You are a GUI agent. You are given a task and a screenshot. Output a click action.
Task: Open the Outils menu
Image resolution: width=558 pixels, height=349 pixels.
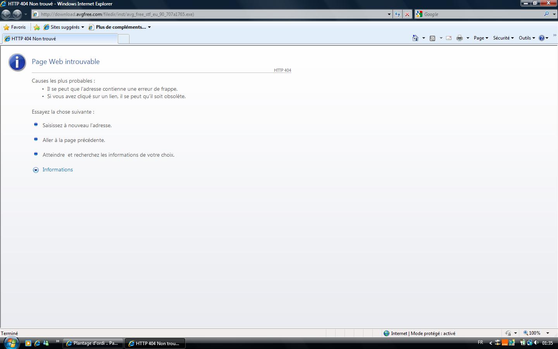pyautogui.click(x=527, y=38)
